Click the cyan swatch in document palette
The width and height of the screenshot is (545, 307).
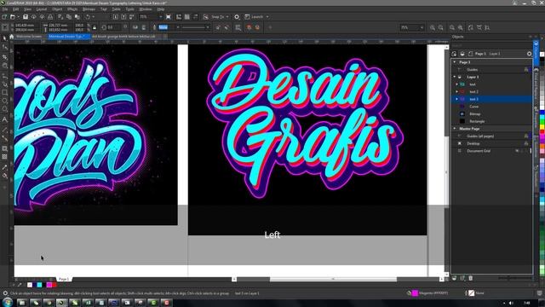coord(39,285)
